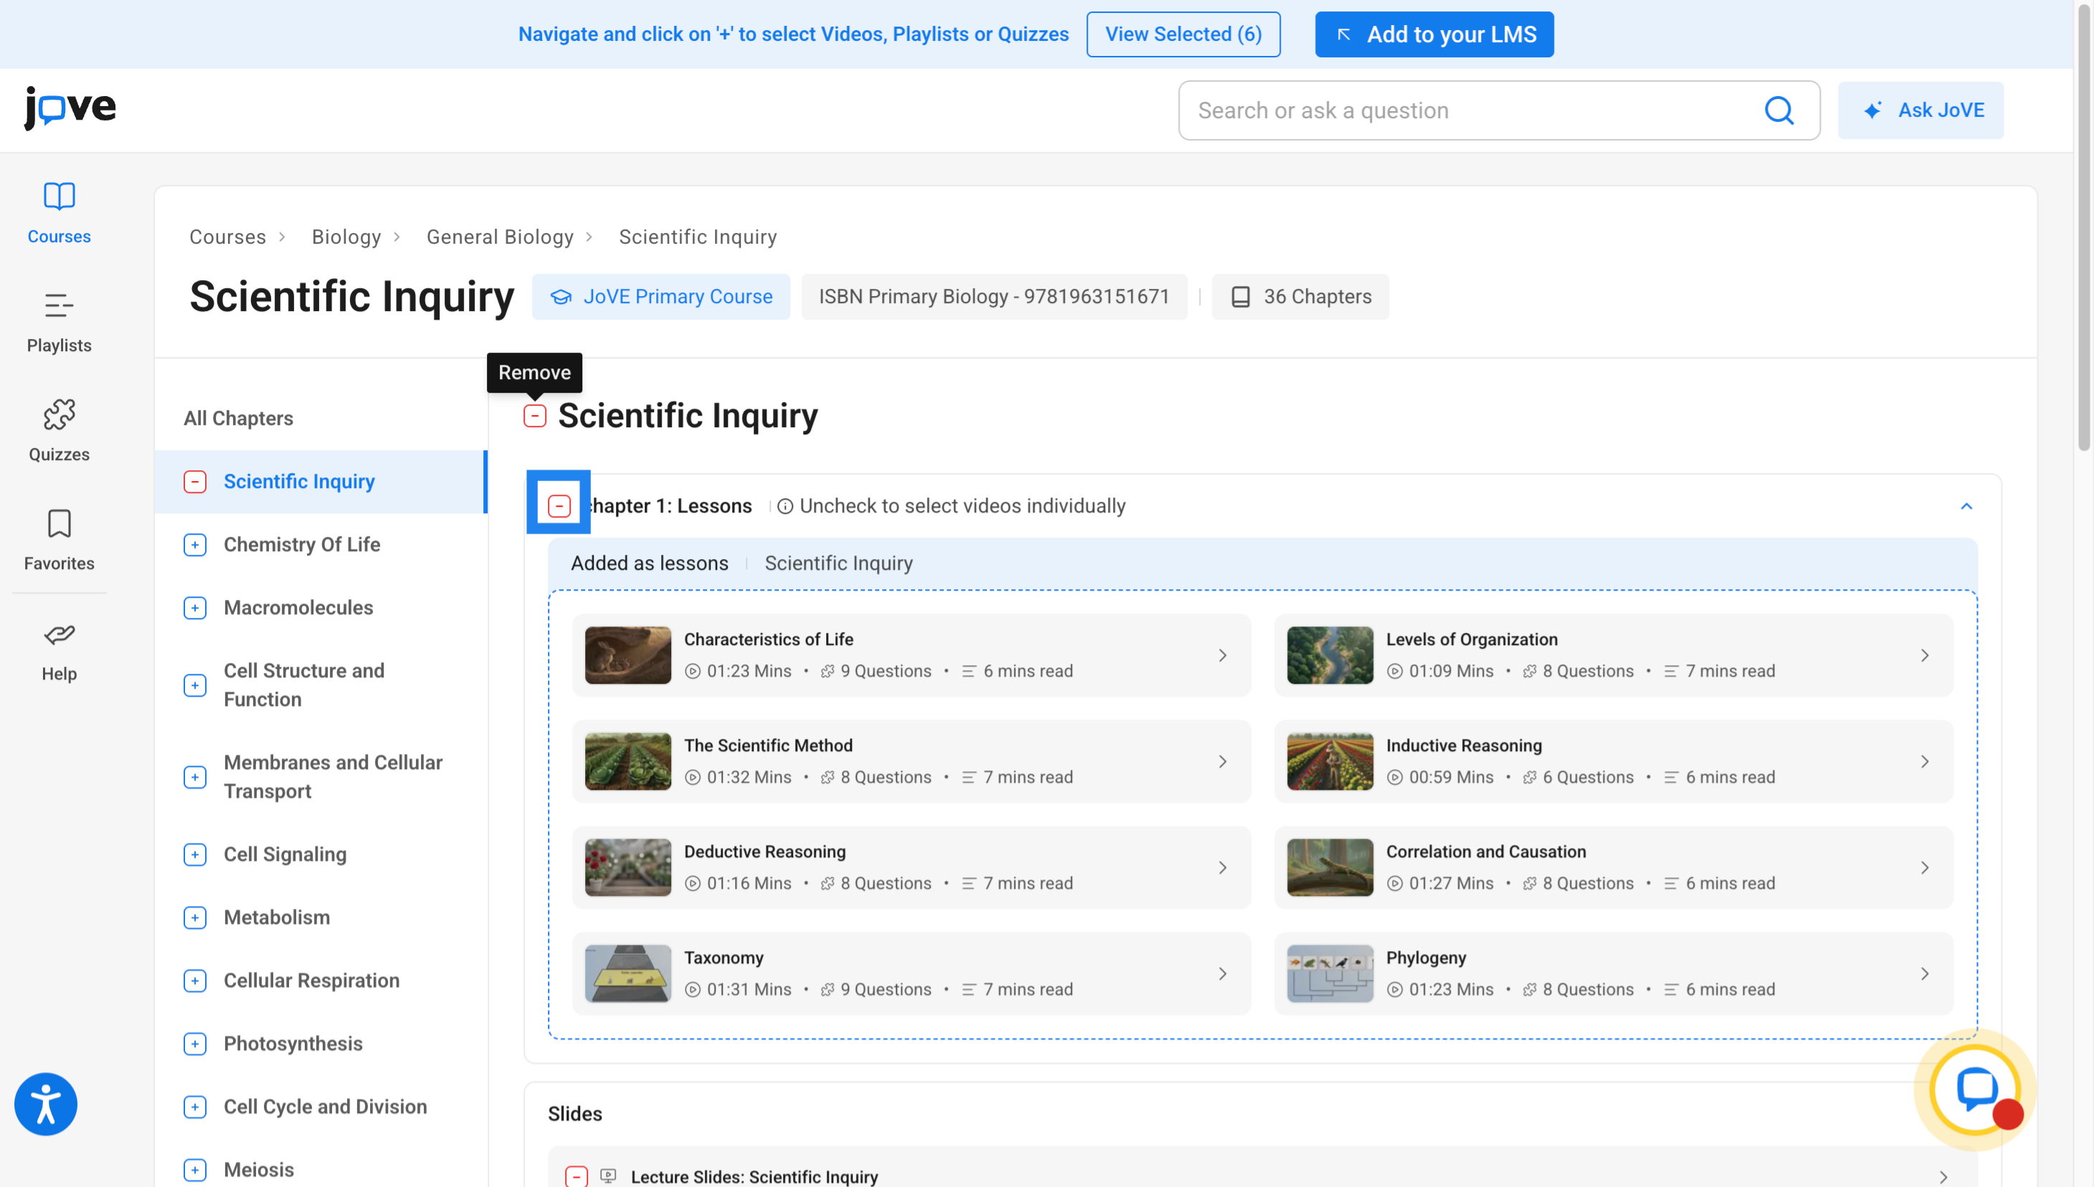Click the search magnifier icon
This screenshot has width=2094, height=1187.
click(x=1778, y=110)
